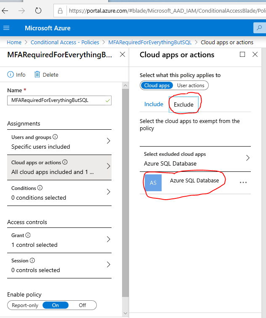Go to Conditional Access - Policies breadcrumb

[x=65, y=42]
